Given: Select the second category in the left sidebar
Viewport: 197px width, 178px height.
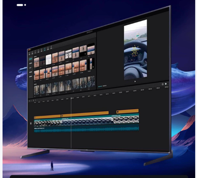Looking at the screenshot, I should click(x=31, y=63).
